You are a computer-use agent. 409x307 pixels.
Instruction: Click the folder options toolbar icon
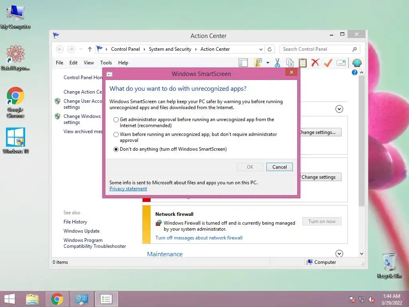tap(258, 63)
